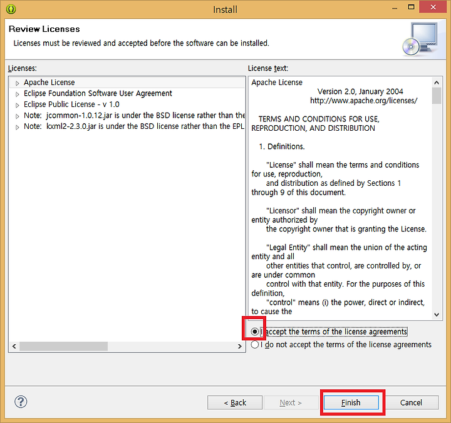The image size is (451, 423).
Task: Click licenses list scroll right arrow
Action: coord(239,346)
